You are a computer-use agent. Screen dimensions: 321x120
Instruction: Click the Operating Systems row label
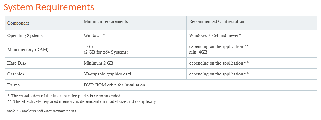25,35
